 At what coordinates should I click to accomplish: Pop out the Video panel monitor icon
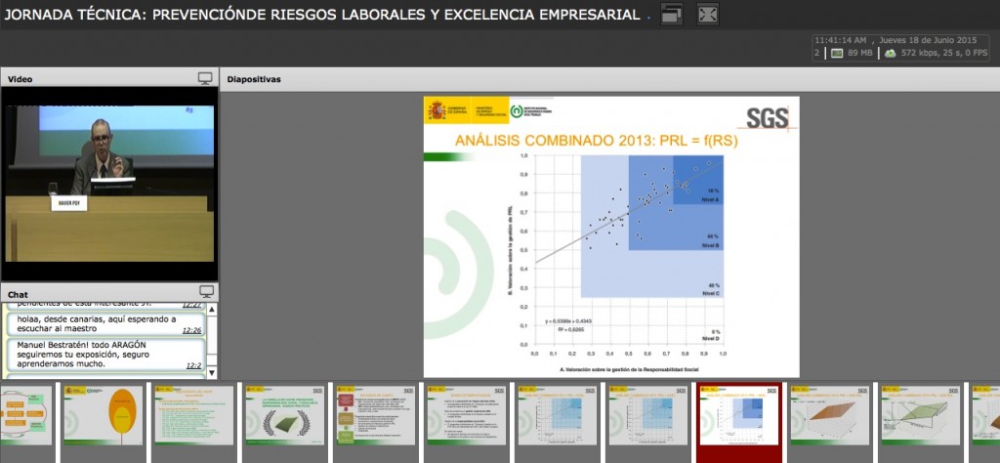point(205,78)
